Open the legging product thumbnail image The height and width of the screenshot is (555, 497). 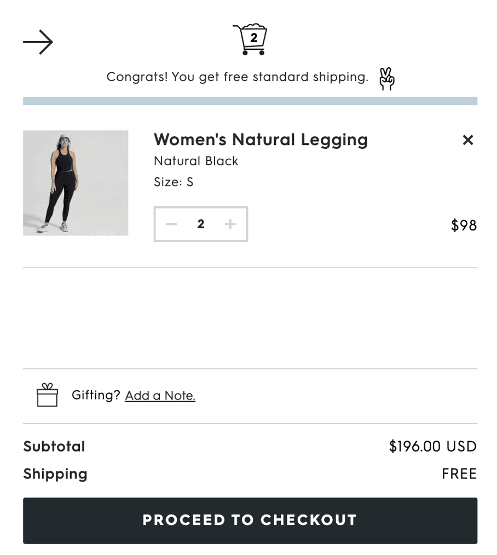(76, 183)
